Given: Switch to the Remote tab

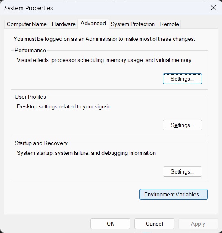Looking at the screenshot, I should tap(169, 24).
